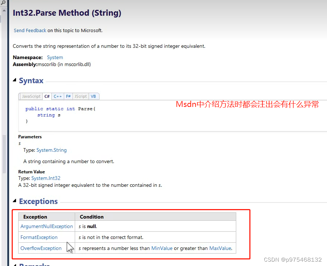Open the FormatException link

(x=39, y=238)
